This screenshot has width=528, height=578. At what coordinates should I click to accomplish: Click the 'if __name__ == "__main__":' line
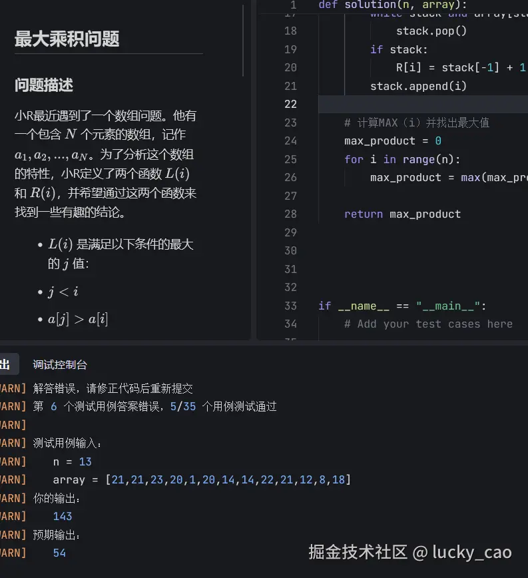pos(402,306)
